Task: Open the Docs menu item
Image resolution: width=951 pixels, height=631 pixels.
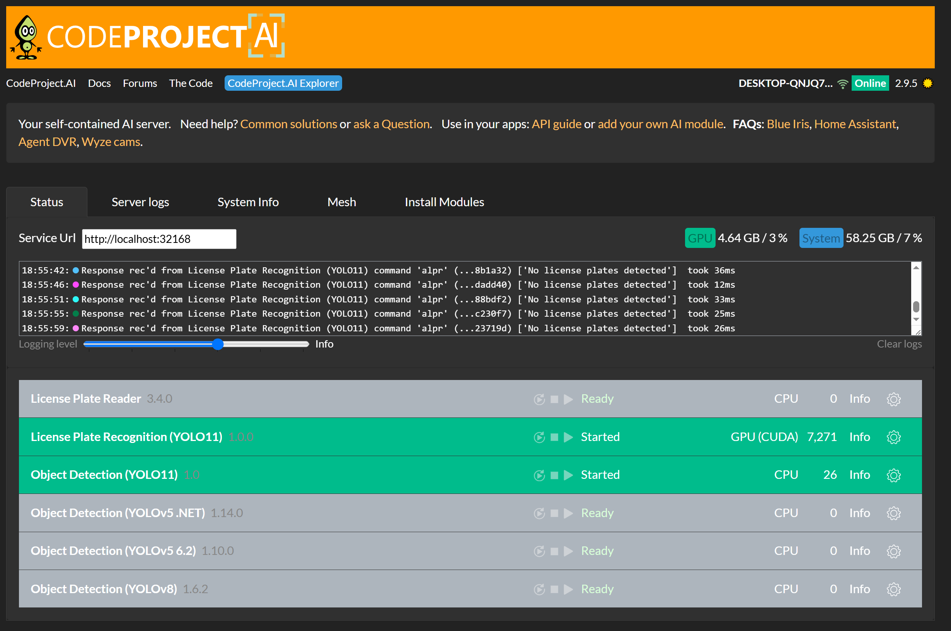Action: point(99,83)
